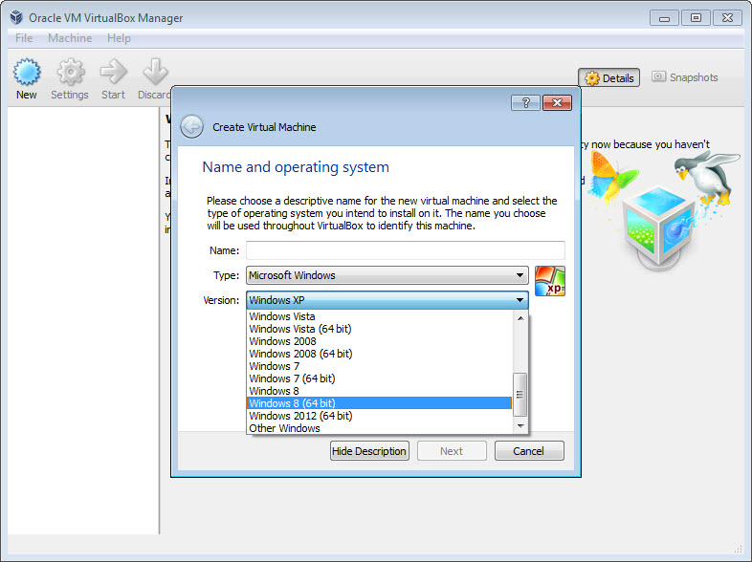Switch to the Snapshots view button
This screenshot has height=562, width=752.
coord(685,77)
